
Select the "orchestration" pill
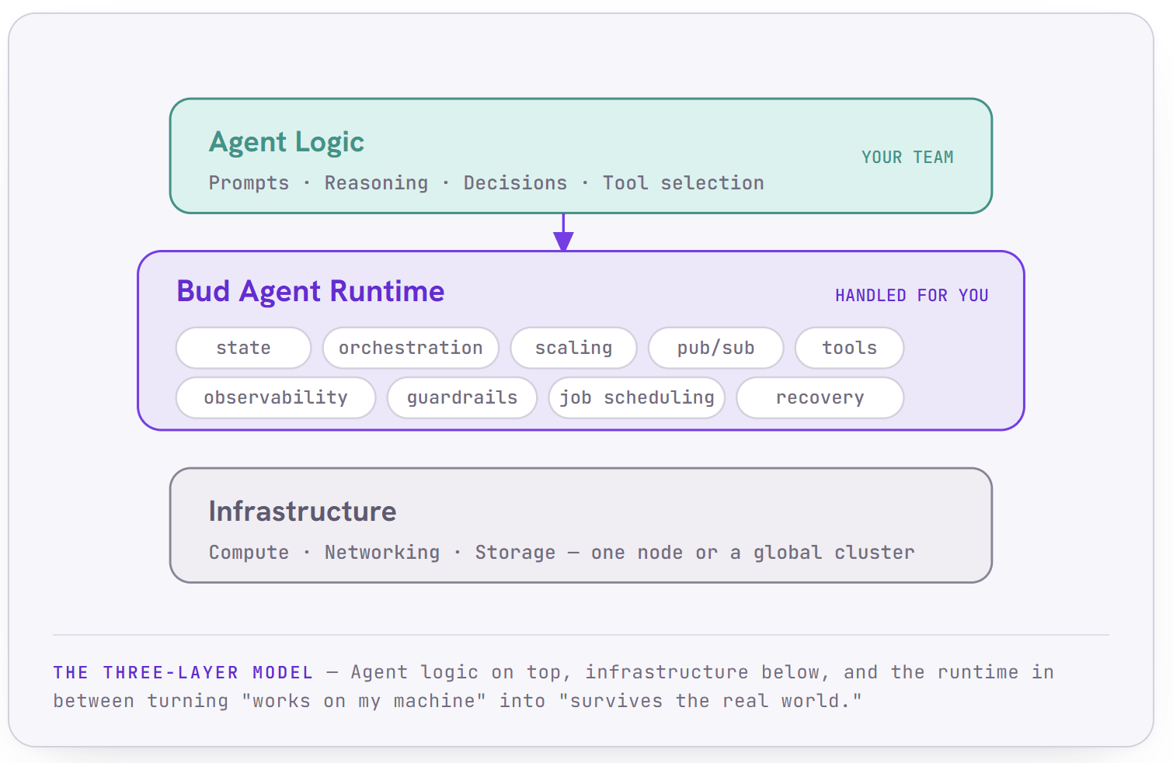(411, 348)
